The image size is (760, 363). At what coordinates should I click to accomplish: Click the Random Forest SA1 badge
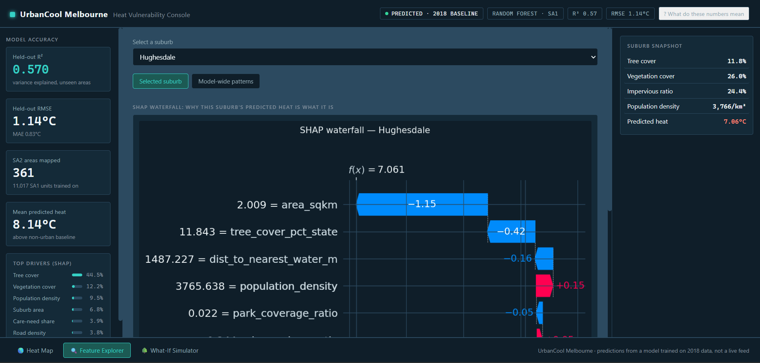click(525, 14)
